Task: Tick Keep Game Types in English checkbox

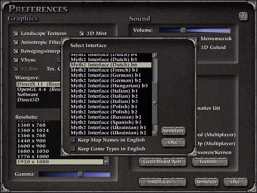Action: 73,149
